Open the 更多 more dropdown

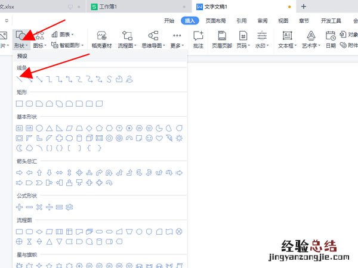[177, 40]
